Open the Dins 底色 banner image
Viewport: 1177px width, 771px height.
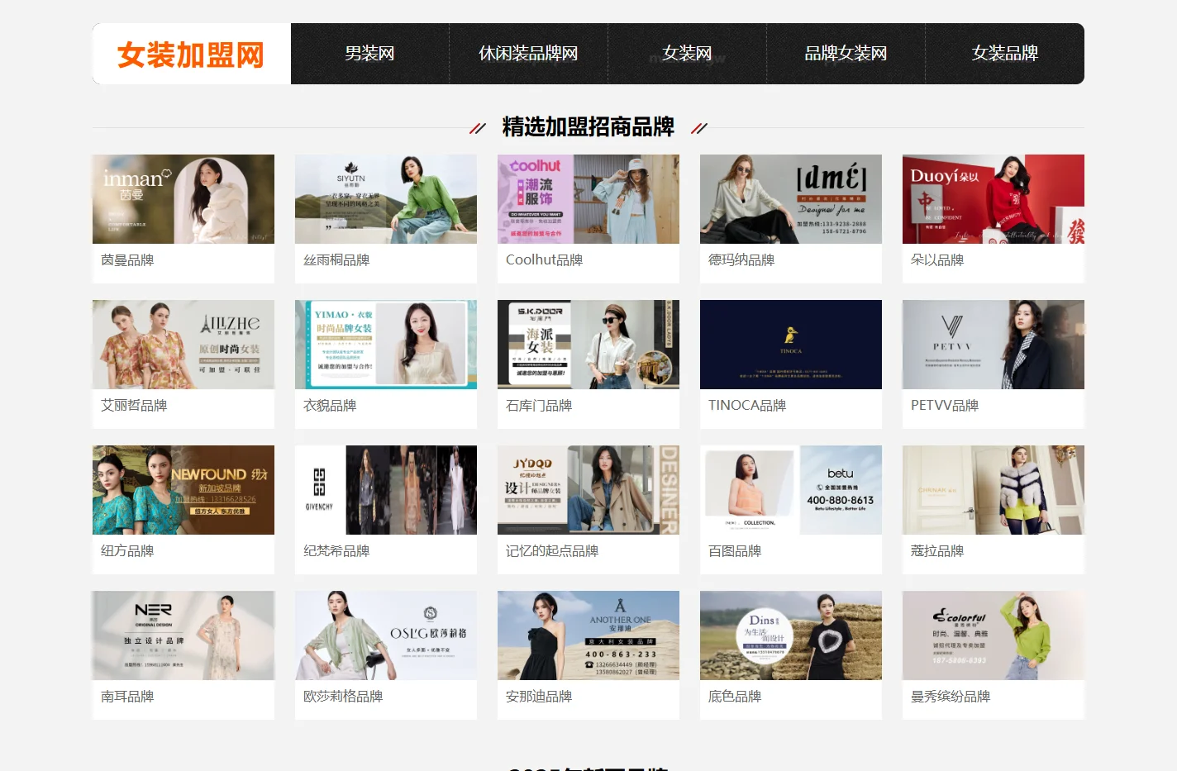point(791,635)
